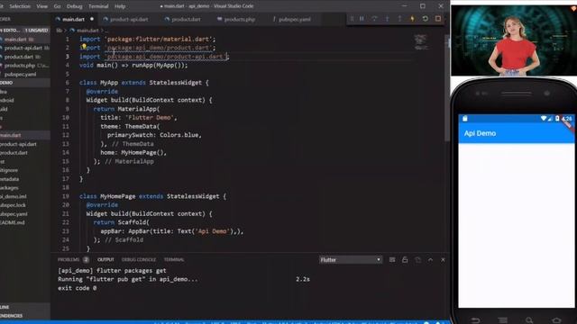Stop debugging with the red square icon
Viewport: 577px width, 324px height.
coord(438,18)
